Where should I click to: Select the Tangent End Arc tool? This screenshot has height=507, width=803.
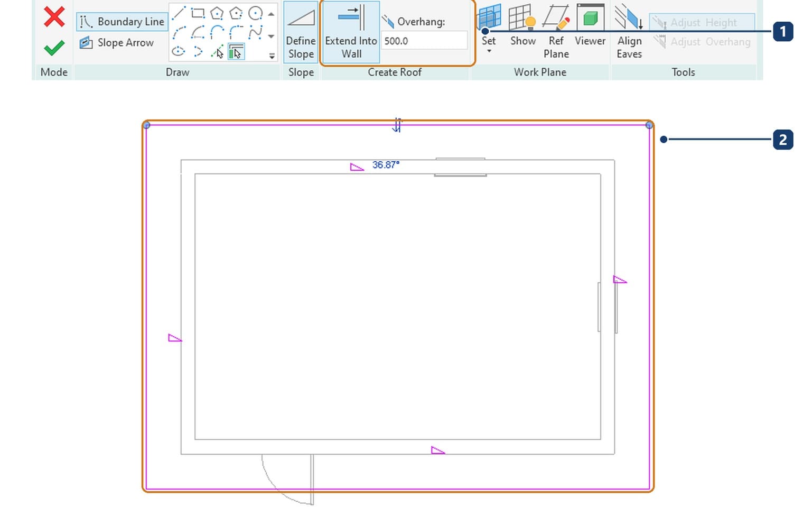[217, 33]
